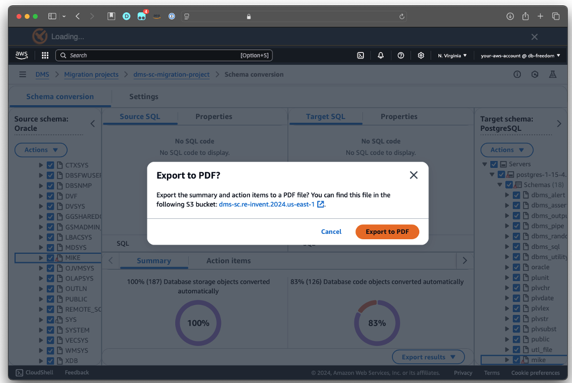The image size is (572, 383).
Task: Open AWS settings gear icon
Action: [421, 55]
